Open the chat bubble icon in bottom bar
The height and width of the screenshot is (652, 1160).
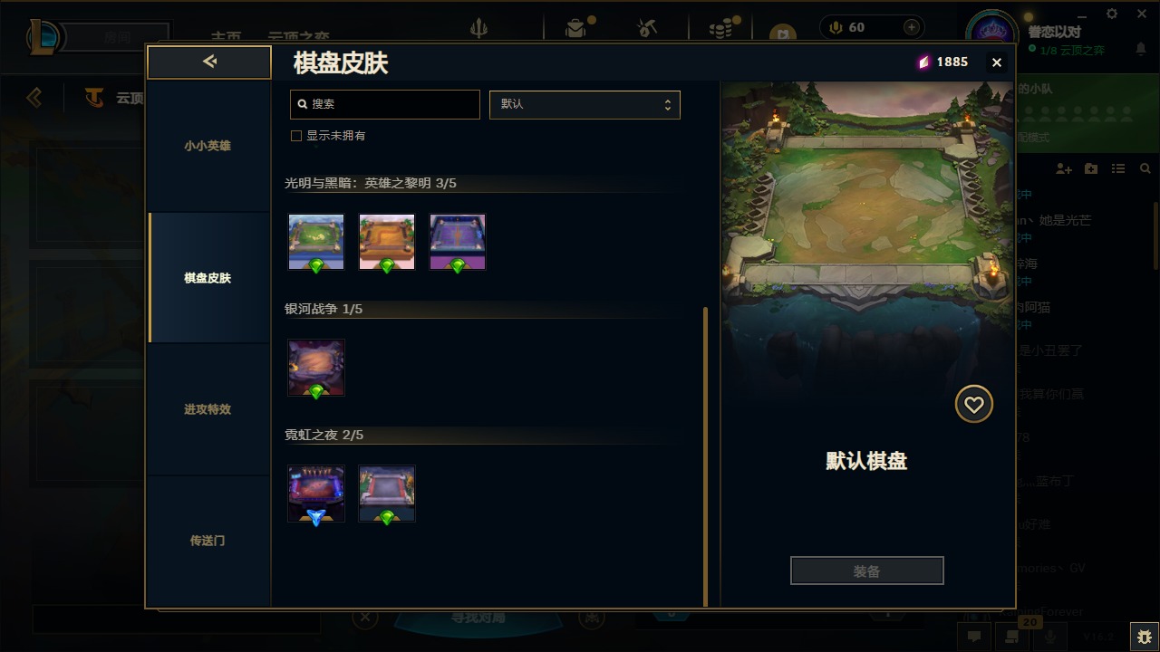[974, 637]
